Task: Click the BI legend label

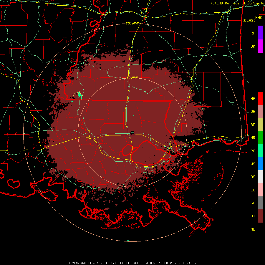Action: point(253,216)
